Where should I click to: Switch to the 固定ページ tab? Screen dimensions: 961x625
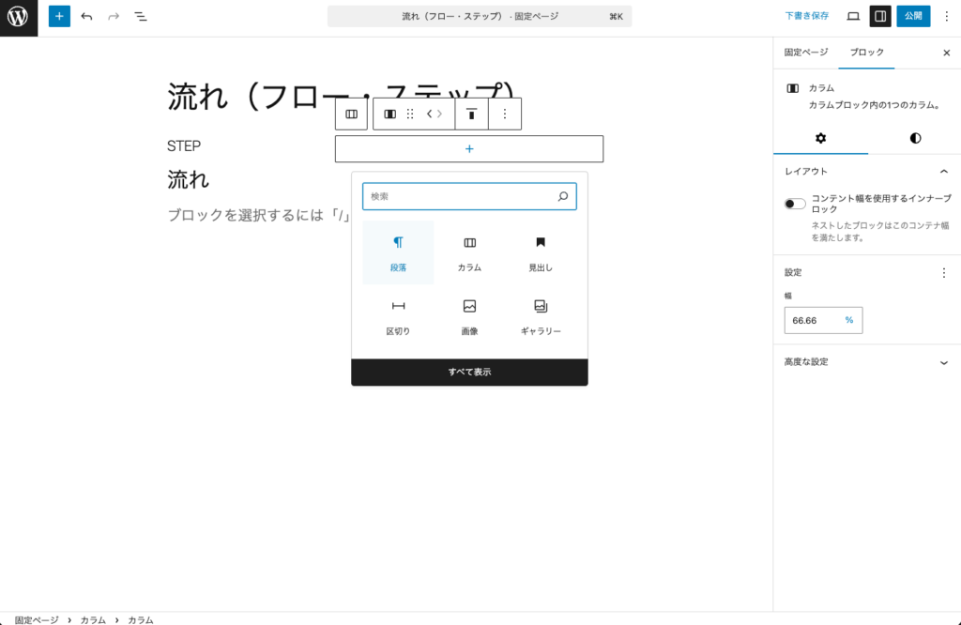point(806,53)
